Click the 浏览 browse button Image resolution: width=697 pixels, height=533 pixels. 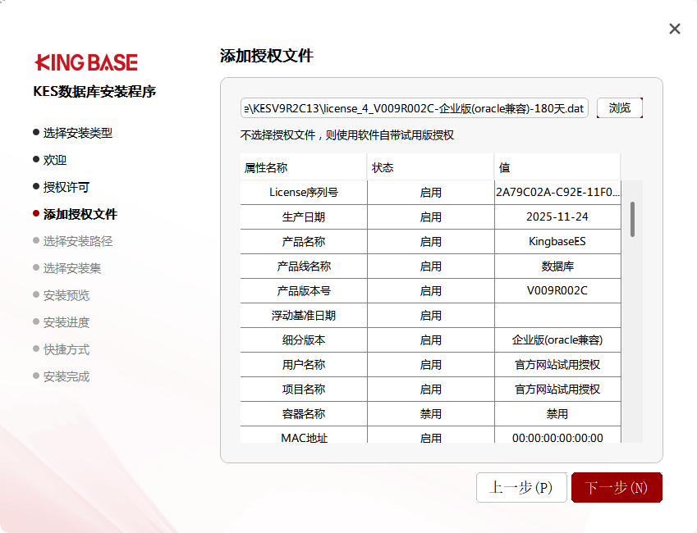click(x=619, y=108)
